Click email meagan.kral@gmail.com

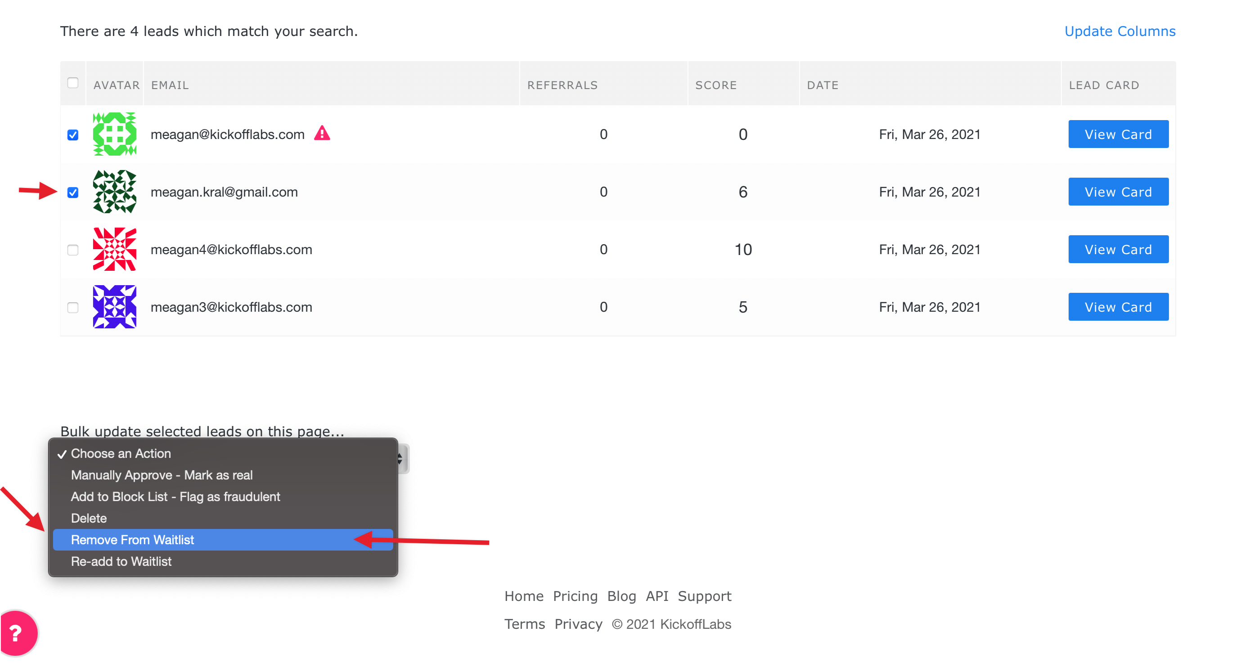tap(224, 192)
